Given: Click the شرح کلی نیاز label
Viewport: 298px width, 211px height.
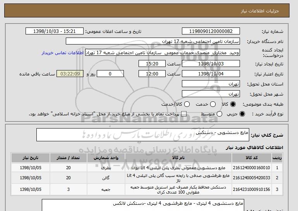Looking at the screenshot, I should [x=267, y=135].
